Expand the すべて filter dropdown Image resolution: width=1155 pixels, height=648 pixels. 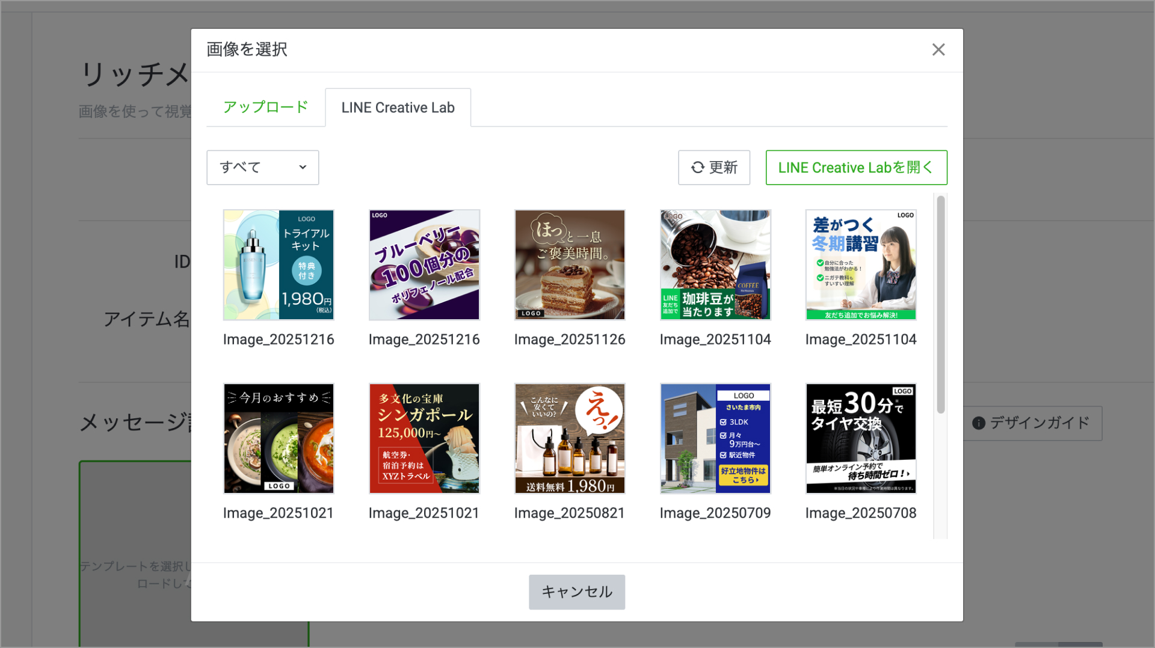click(263, 167)
